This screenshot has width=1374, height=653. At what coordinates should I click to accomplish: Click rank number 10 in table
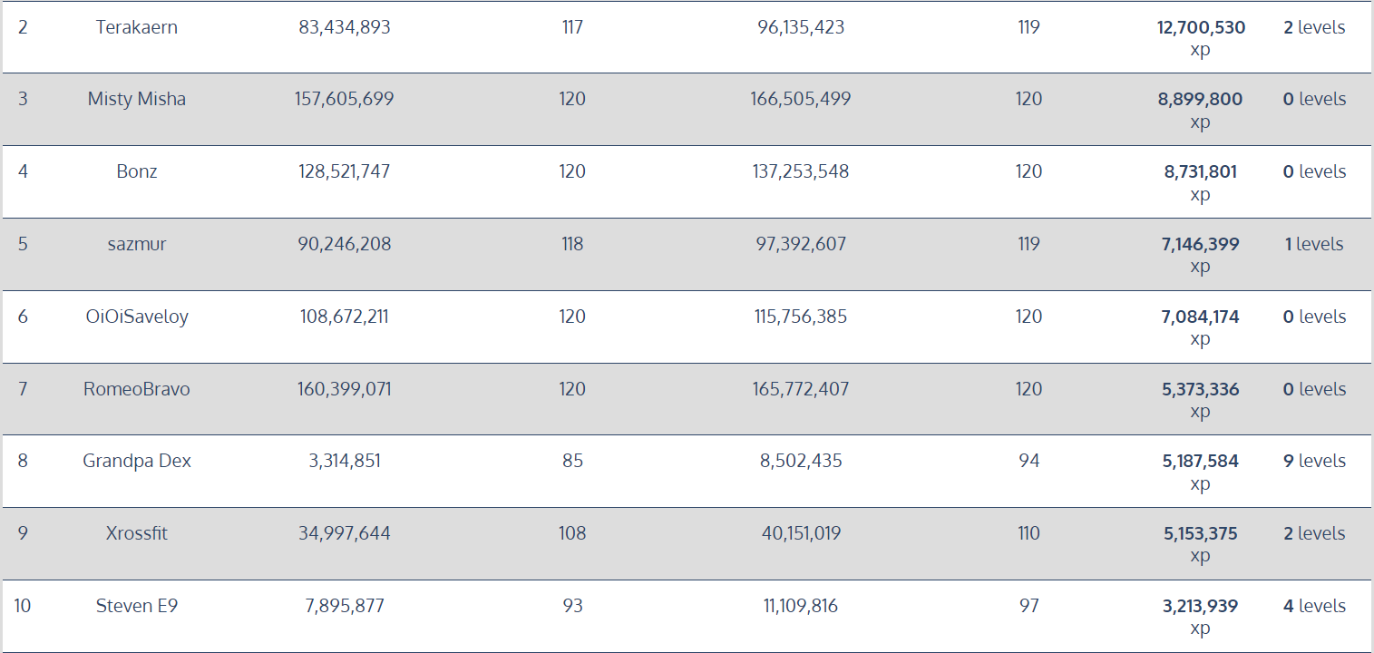(x=23, y=606)
